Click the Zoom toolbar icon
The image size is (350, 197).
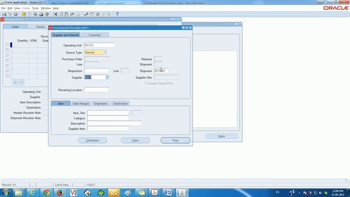tap(92, 14)
